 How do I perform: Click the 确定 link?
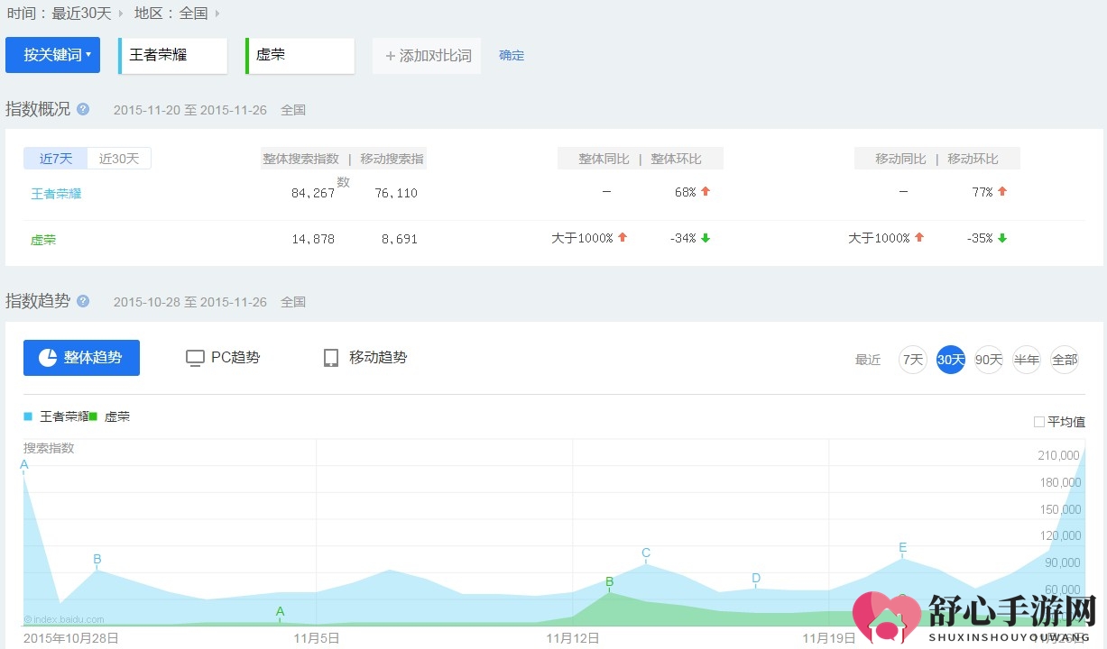coord(512,55)
